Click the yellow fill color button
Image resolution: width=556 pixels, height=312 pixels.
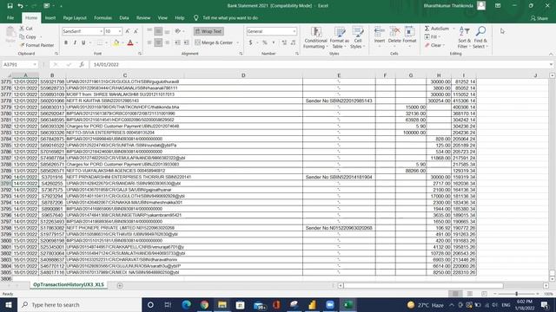[x=116, y=42]
